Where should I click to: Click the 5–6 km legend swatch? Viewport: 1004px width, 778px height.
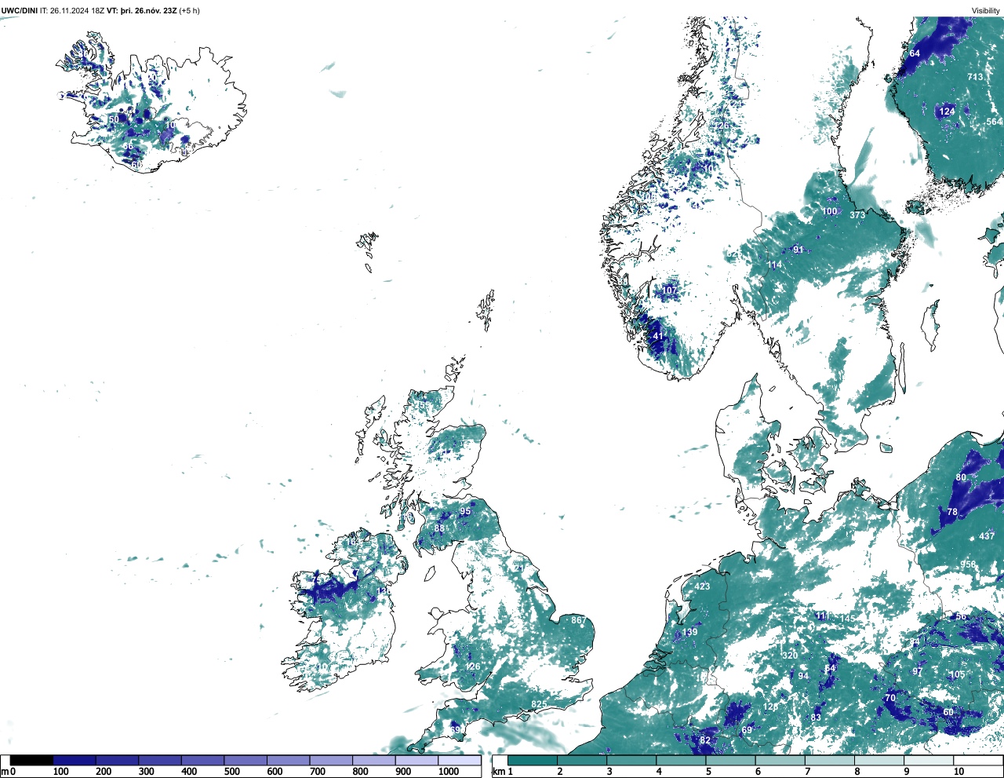(x=730, y=760)
